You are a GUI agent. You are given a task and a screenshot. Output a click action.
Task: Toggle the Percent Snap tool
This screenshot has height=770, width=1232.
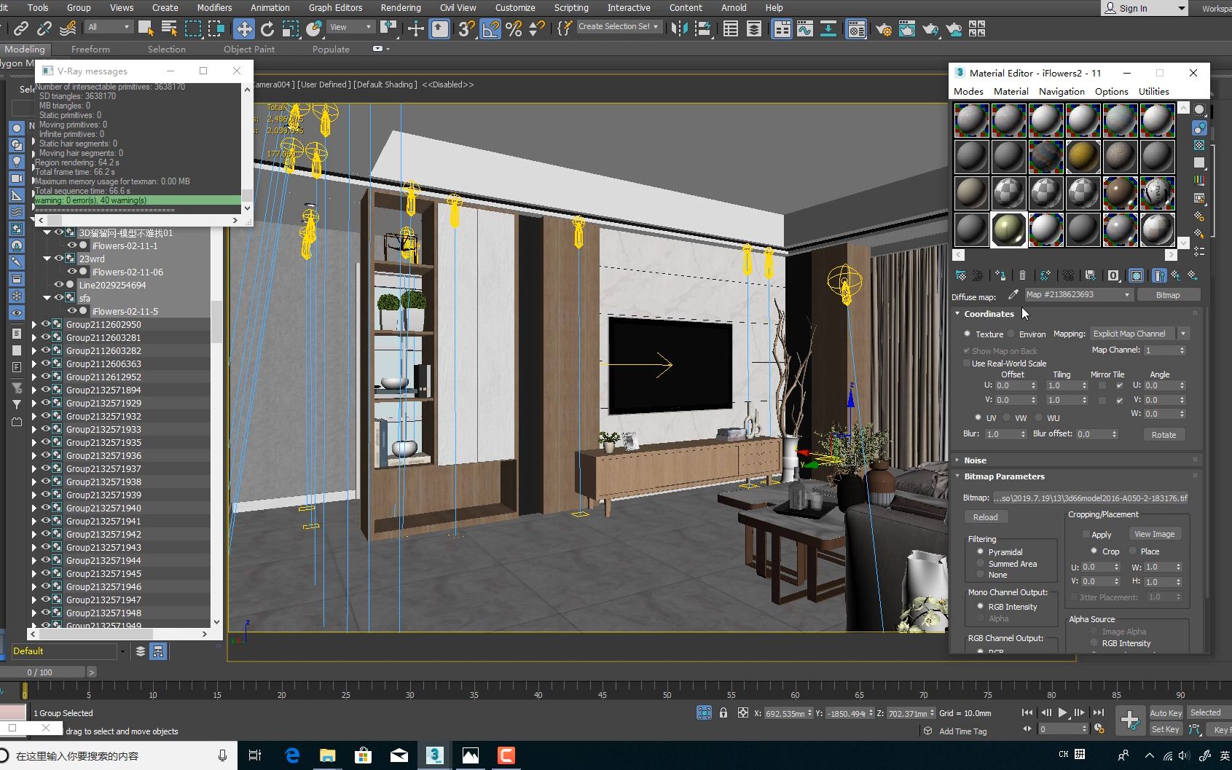coord(514,28)
